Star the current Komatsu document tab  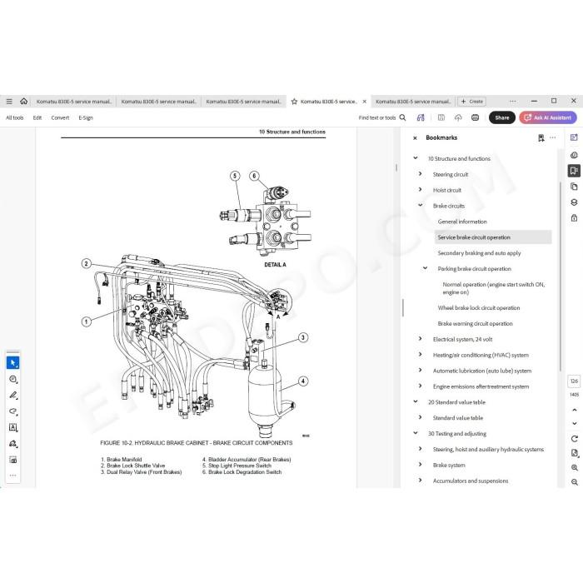pos(294,102)
